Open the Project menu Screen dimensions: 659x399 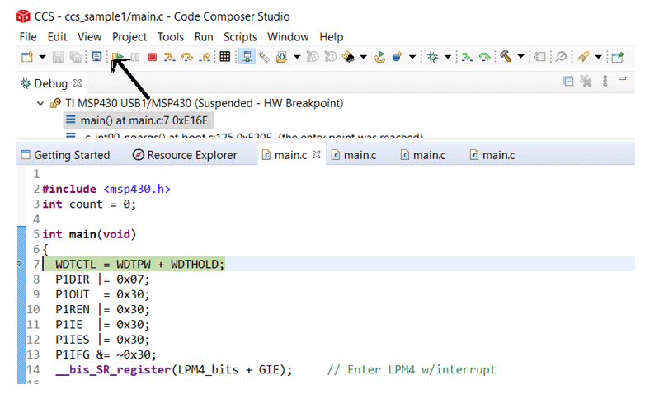click(x=129, y=36)
